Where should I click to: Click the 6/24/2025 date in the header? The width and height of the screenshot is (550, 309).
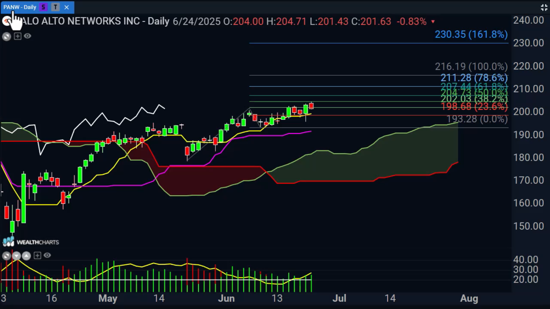197,21
